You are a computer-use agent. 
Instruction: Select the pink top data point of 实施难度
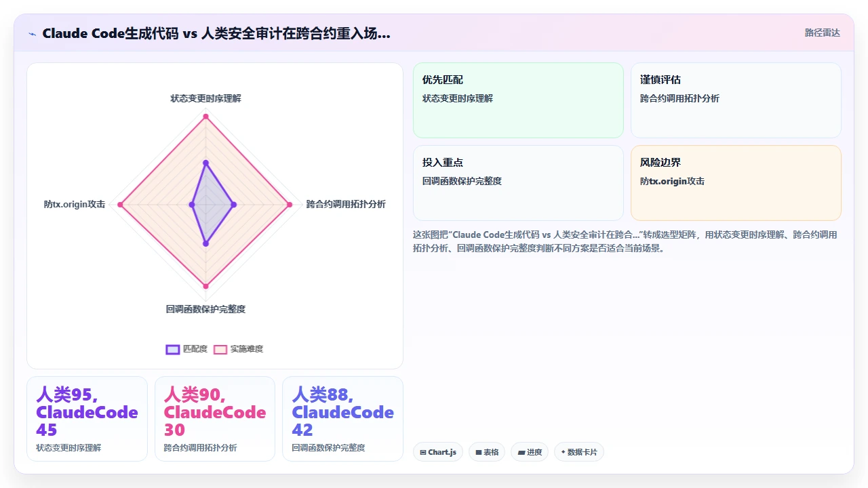pyautogui.click(x=205, y=117)
